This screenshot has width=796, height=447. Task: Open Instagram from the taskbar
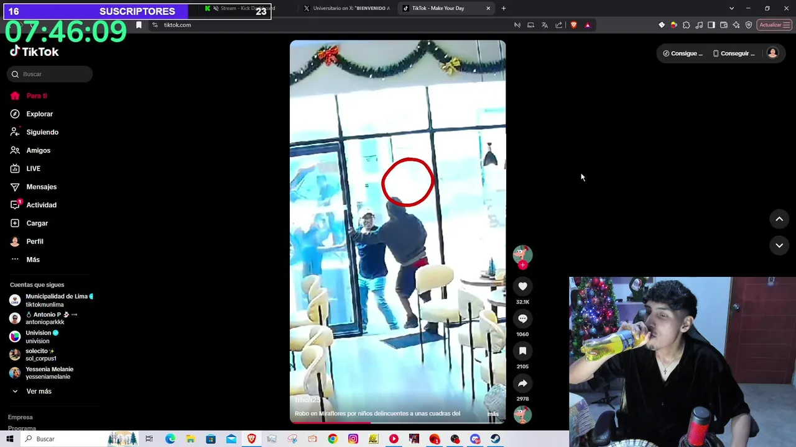point(353,439)
